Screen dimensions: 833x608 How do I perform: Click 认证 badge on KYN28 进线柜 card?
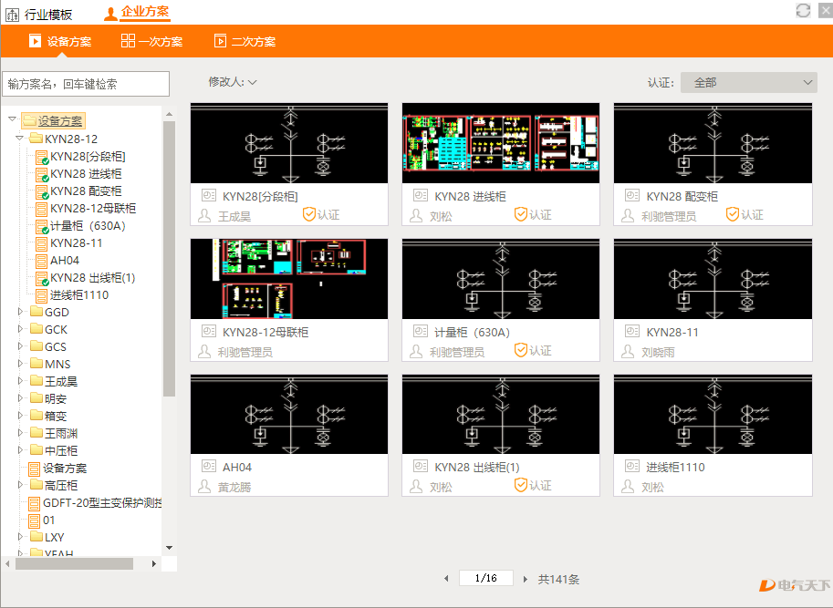[x=533, y=214]
